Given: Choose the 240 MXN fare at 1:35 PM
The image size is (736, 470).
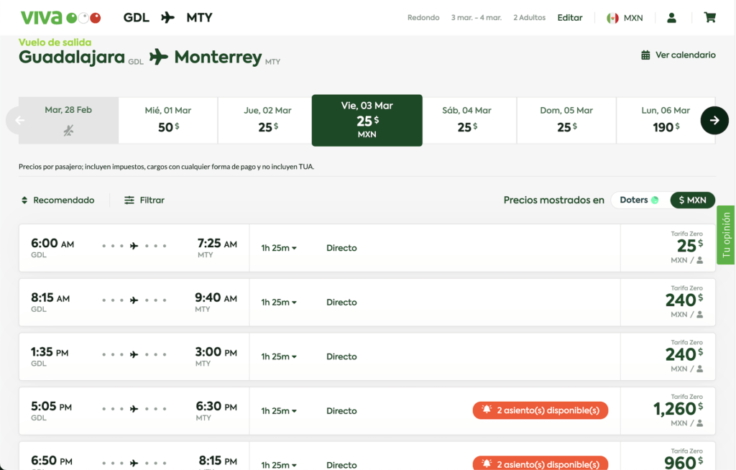Looking at the screenshot, I should click(668, 357).
